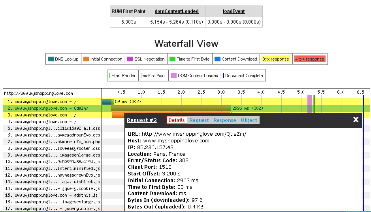371x212 pixels.
Task: Click the domContentLoaded value 5.154s - 5.264s
Action: click(x=177, y=22)
